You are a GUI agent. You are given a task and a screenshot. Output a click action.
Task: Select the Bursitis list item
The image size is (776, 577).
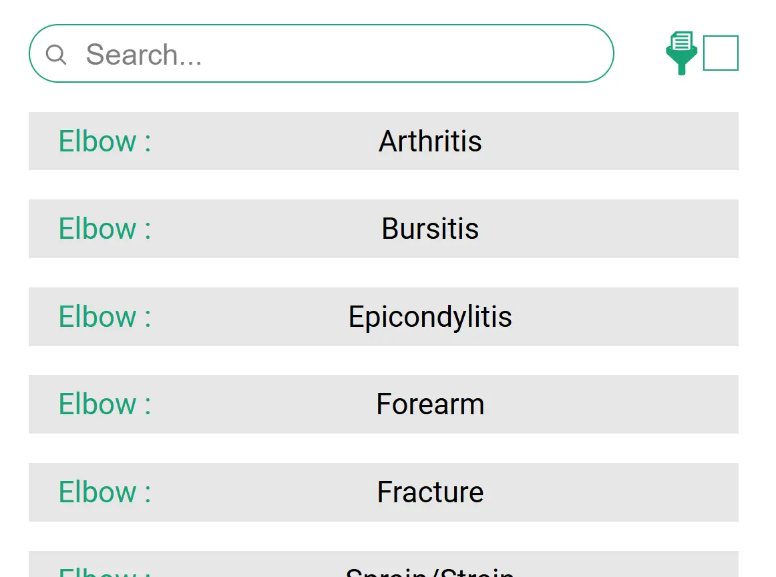[x=430, y=229]
